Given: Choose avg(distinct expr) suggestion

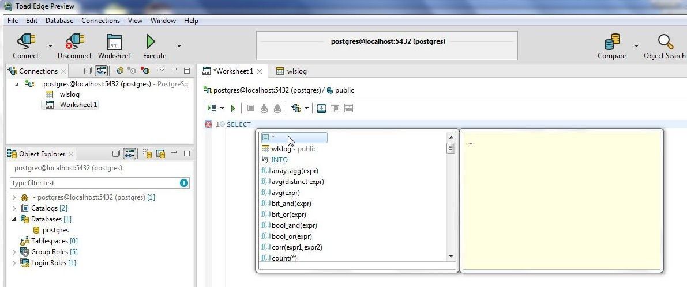Looking at the screenshot, I should [298, 182].
